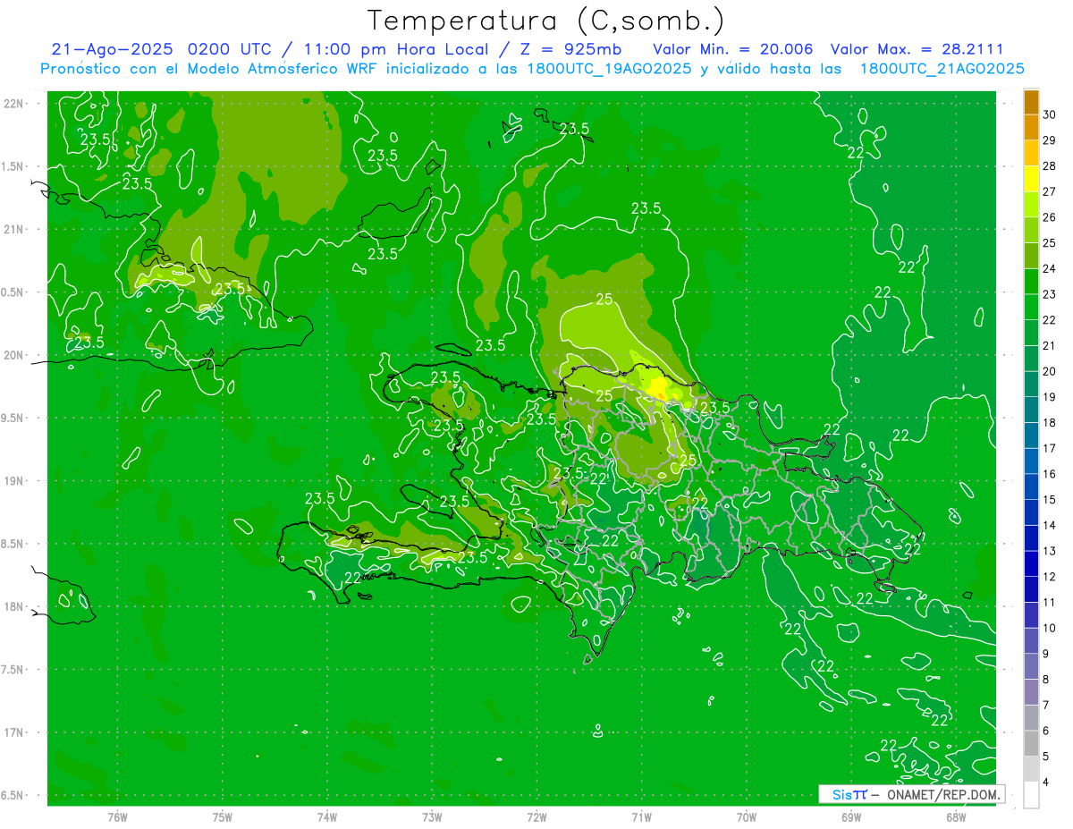Image resolution: width=1073 pixels, height=829 pixels.
Task: Click the '19' label on the color scale
Action: pos(1050,397)
